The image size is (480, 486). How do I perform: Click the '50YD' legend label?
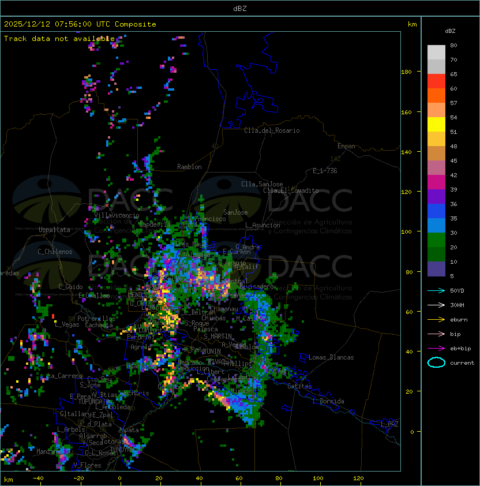tap(457, 290)
